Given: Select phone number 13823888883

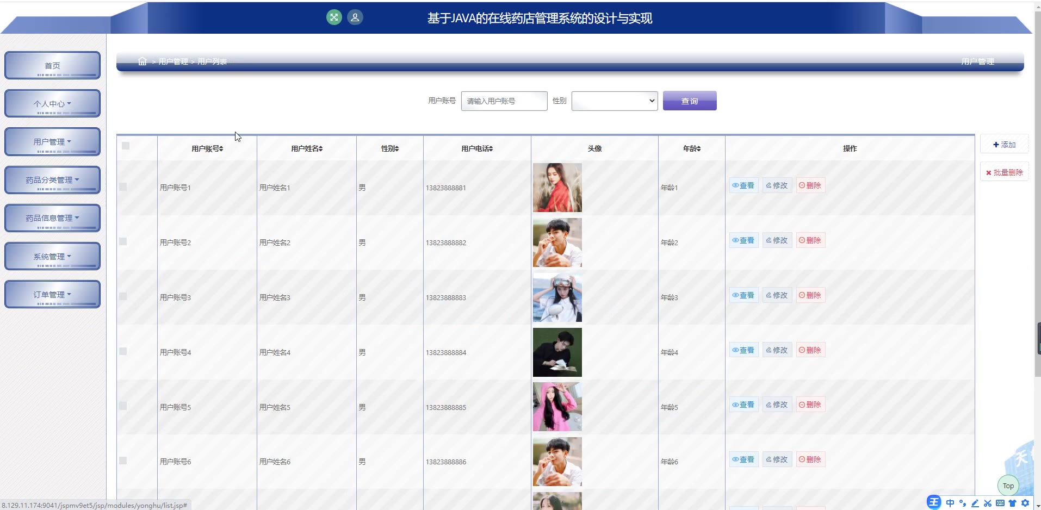Looking at the screenshot, I should tap(446, 297).
